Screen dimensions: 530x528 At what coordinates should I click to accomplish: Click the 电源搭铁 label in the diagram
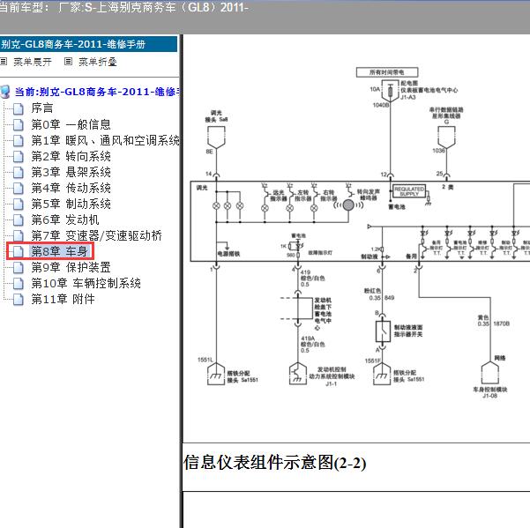228,254
